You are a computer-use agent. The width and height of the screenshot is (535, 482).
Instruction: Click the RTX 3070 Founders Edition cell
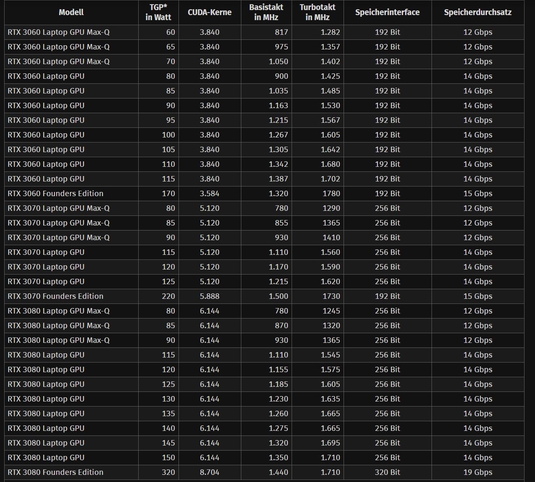coord(56,296)
